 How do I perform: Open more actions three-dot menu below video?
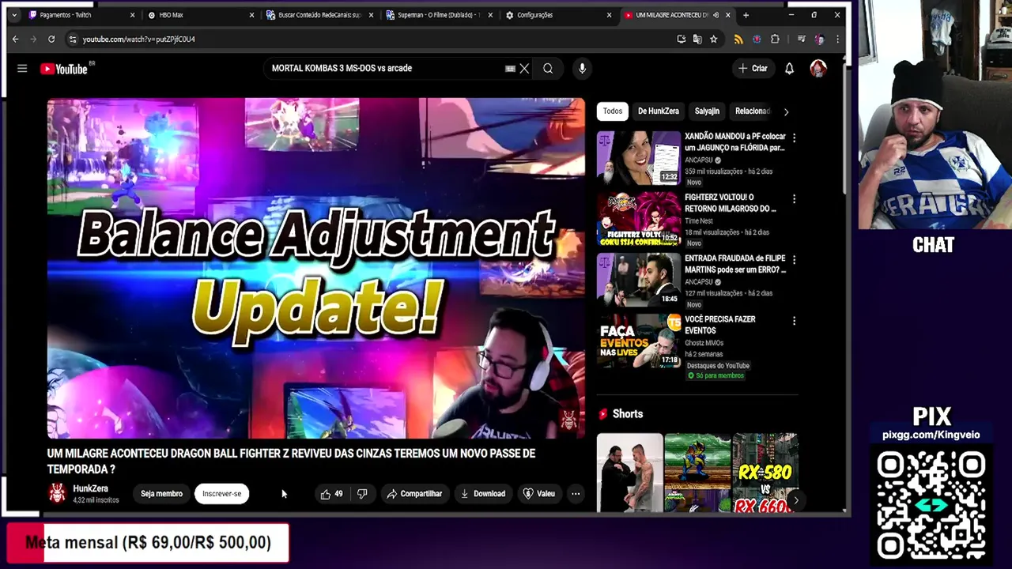coord(576,494)
